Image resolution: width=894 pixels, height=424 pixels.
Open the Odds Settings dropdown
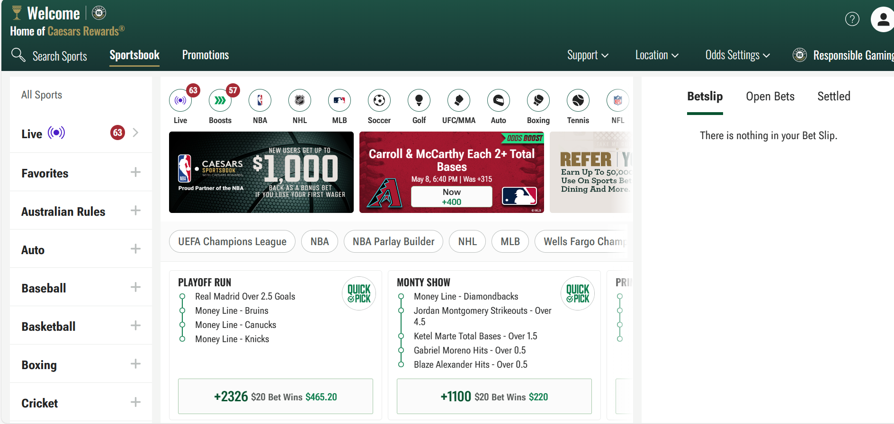(x=738, y=55)
